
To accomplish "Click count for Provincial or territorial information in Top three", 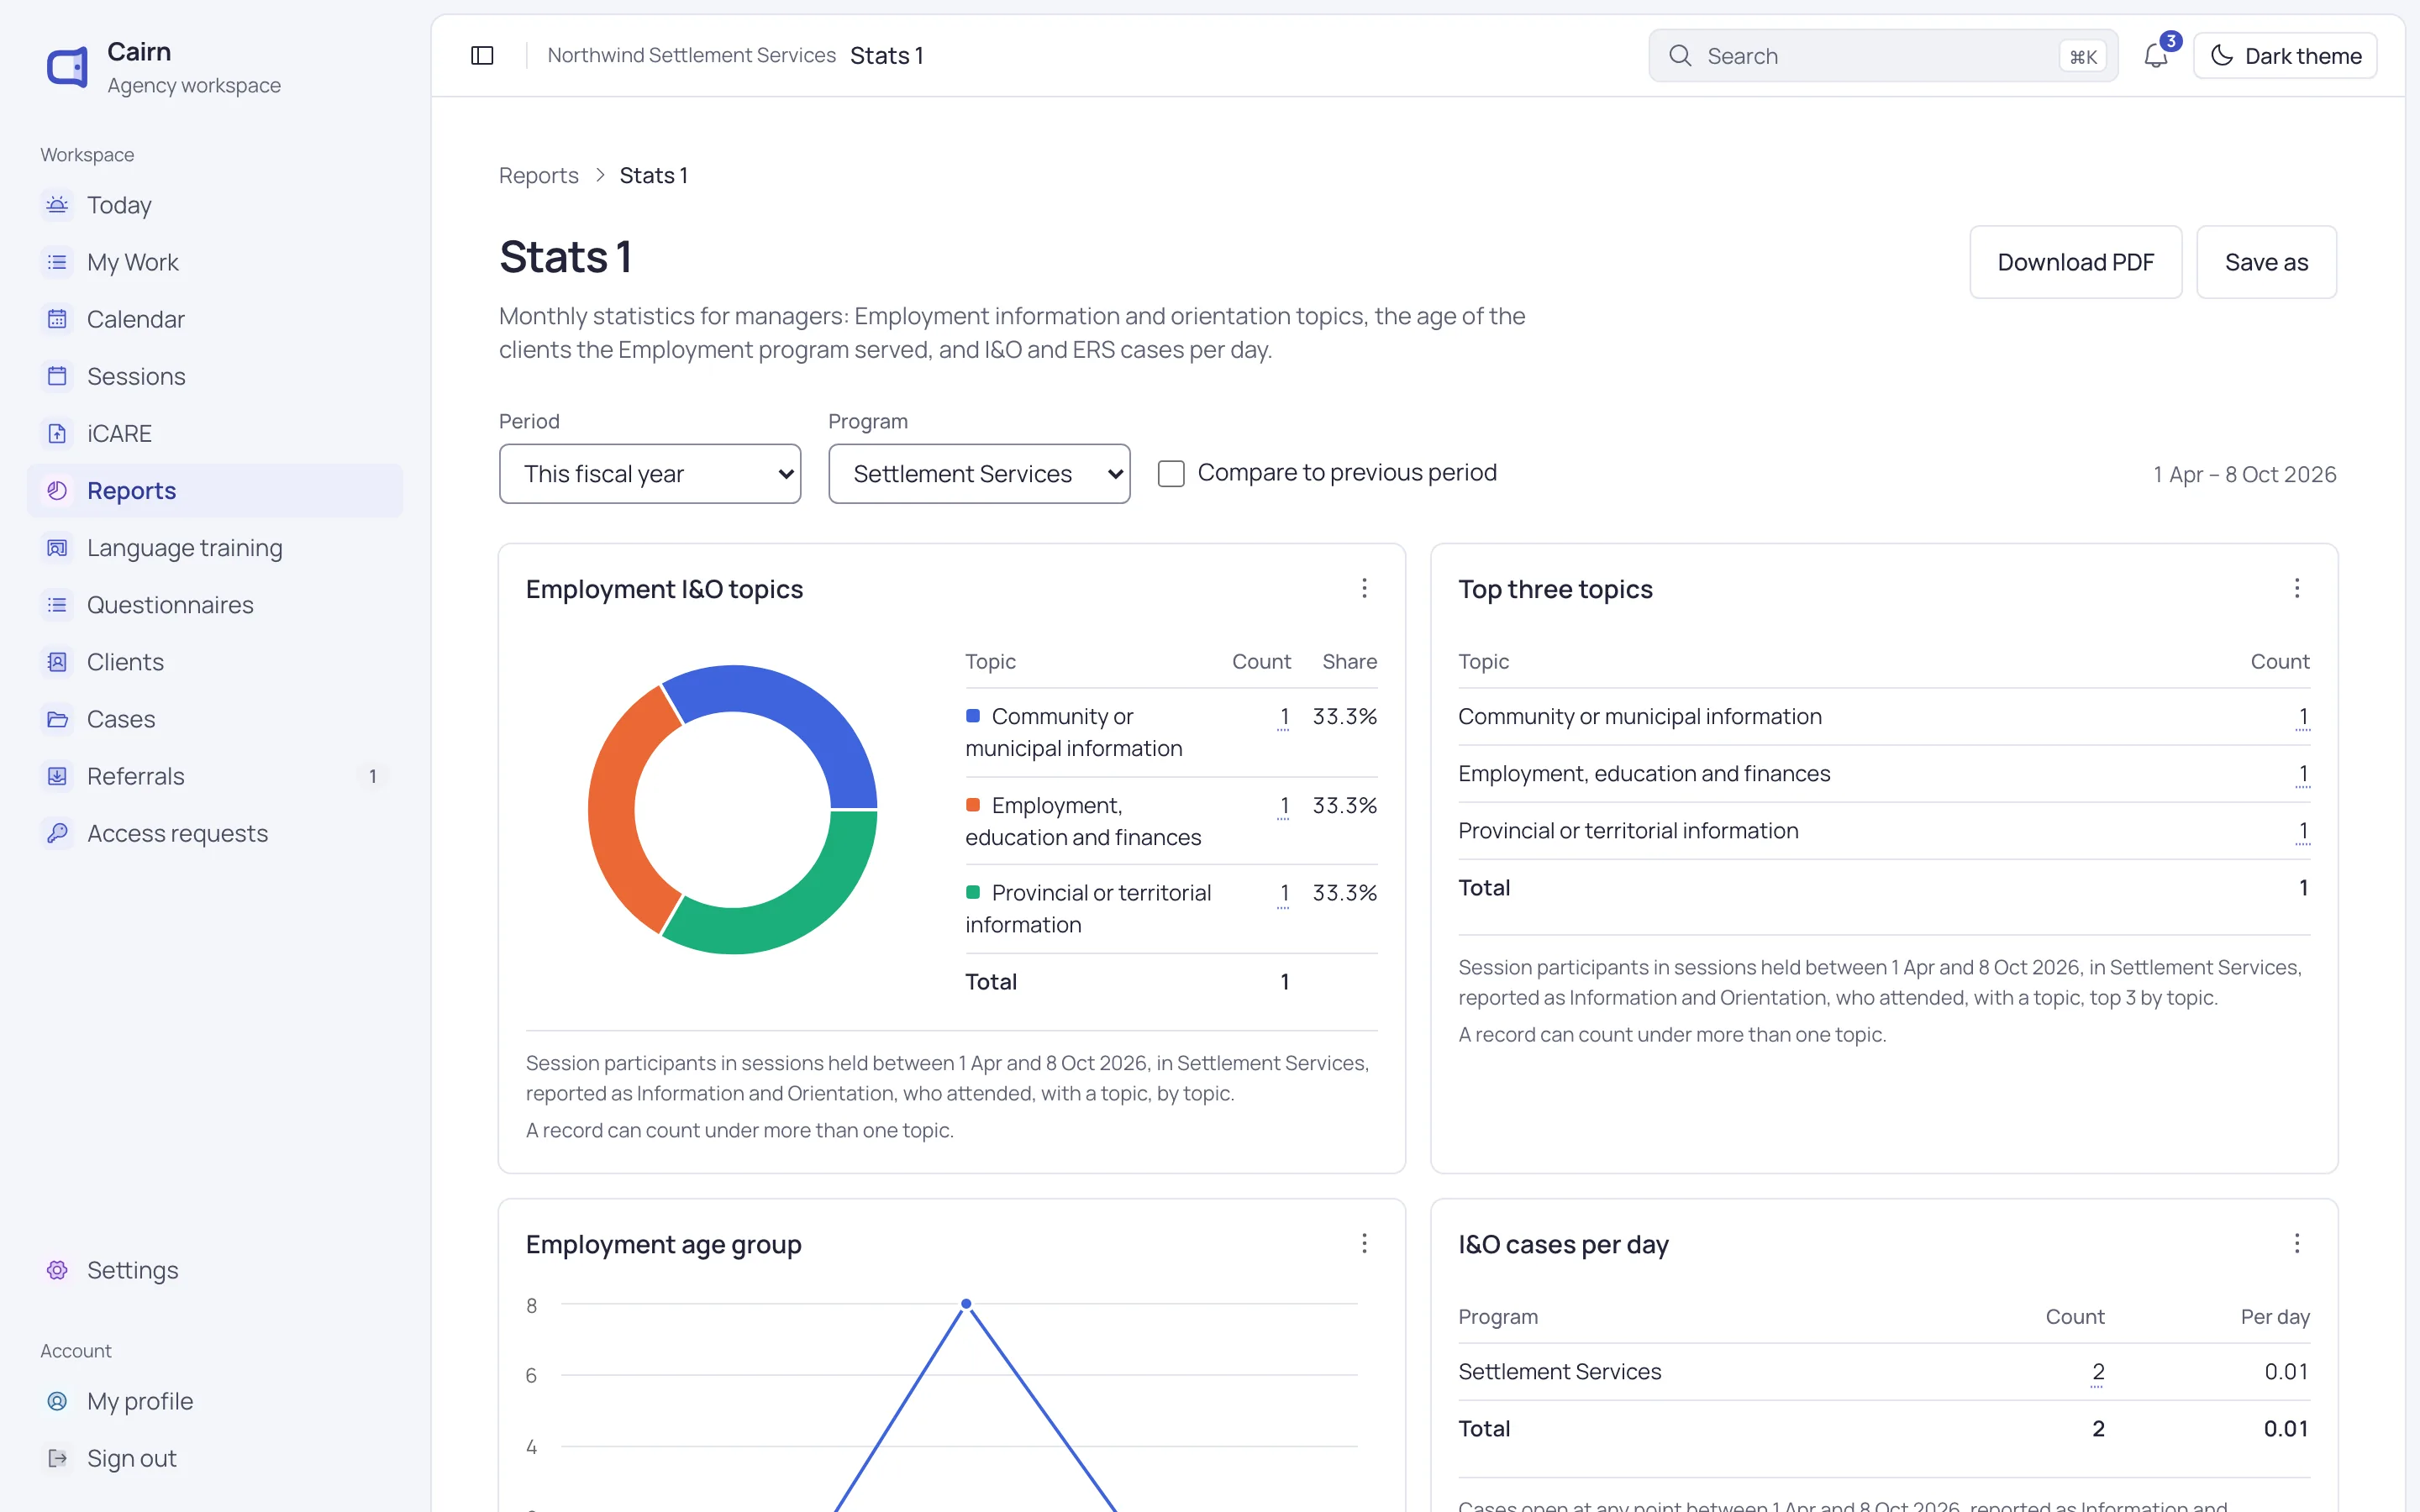I will (2303, 831).
